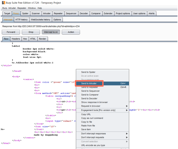Choose Send to Repeater
Screen dimensions: 178x149
(103, 87)
